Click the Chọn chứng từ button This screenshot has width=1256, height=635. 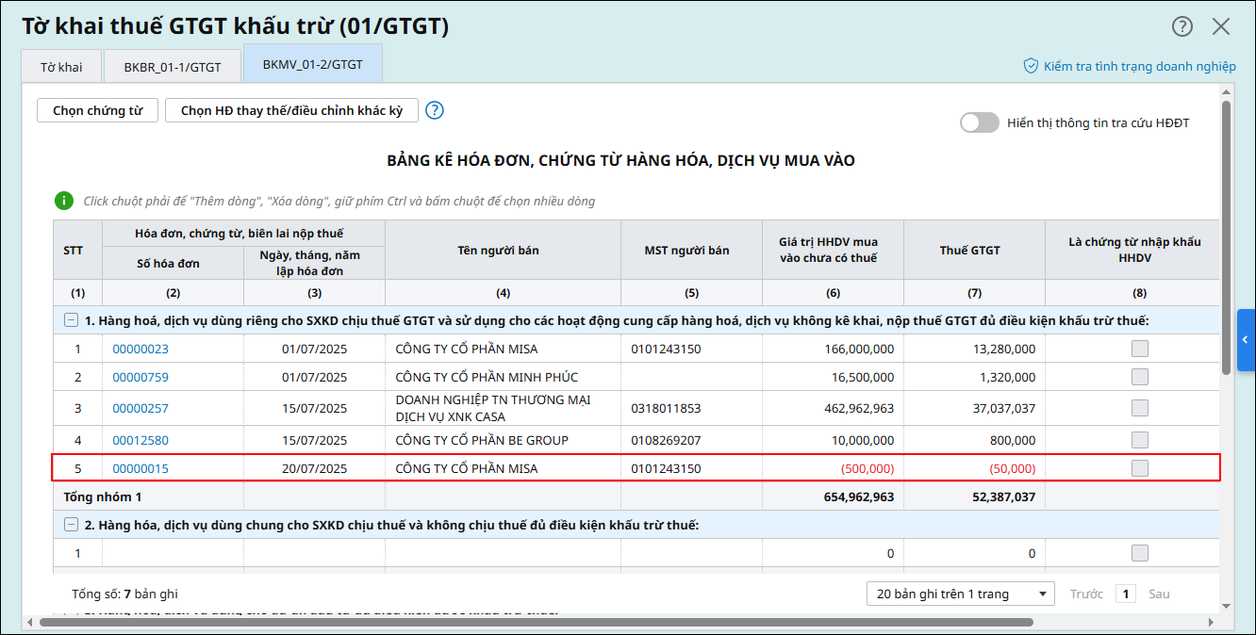97,110
